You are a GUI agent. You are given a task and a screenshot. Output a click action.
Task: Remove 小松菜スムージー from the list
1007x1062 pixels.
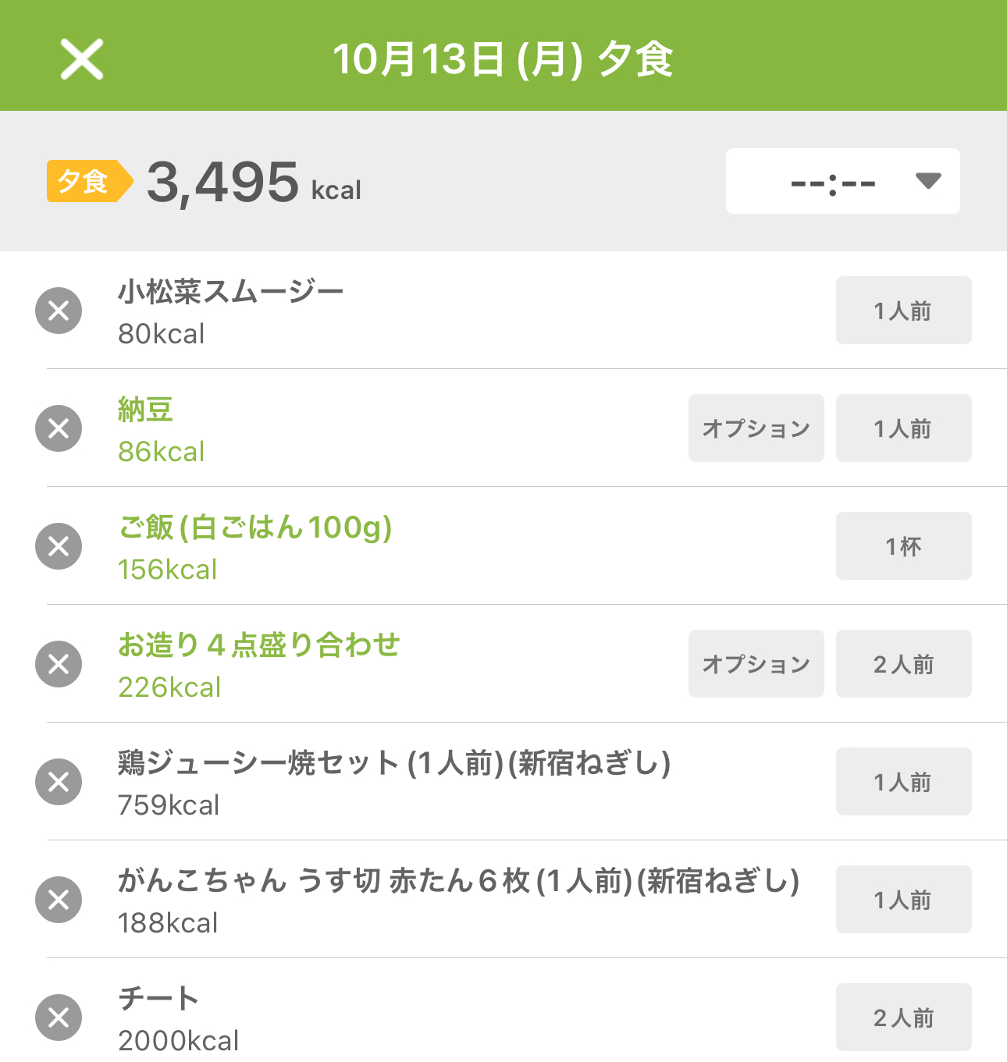click(x=59, y=311)
